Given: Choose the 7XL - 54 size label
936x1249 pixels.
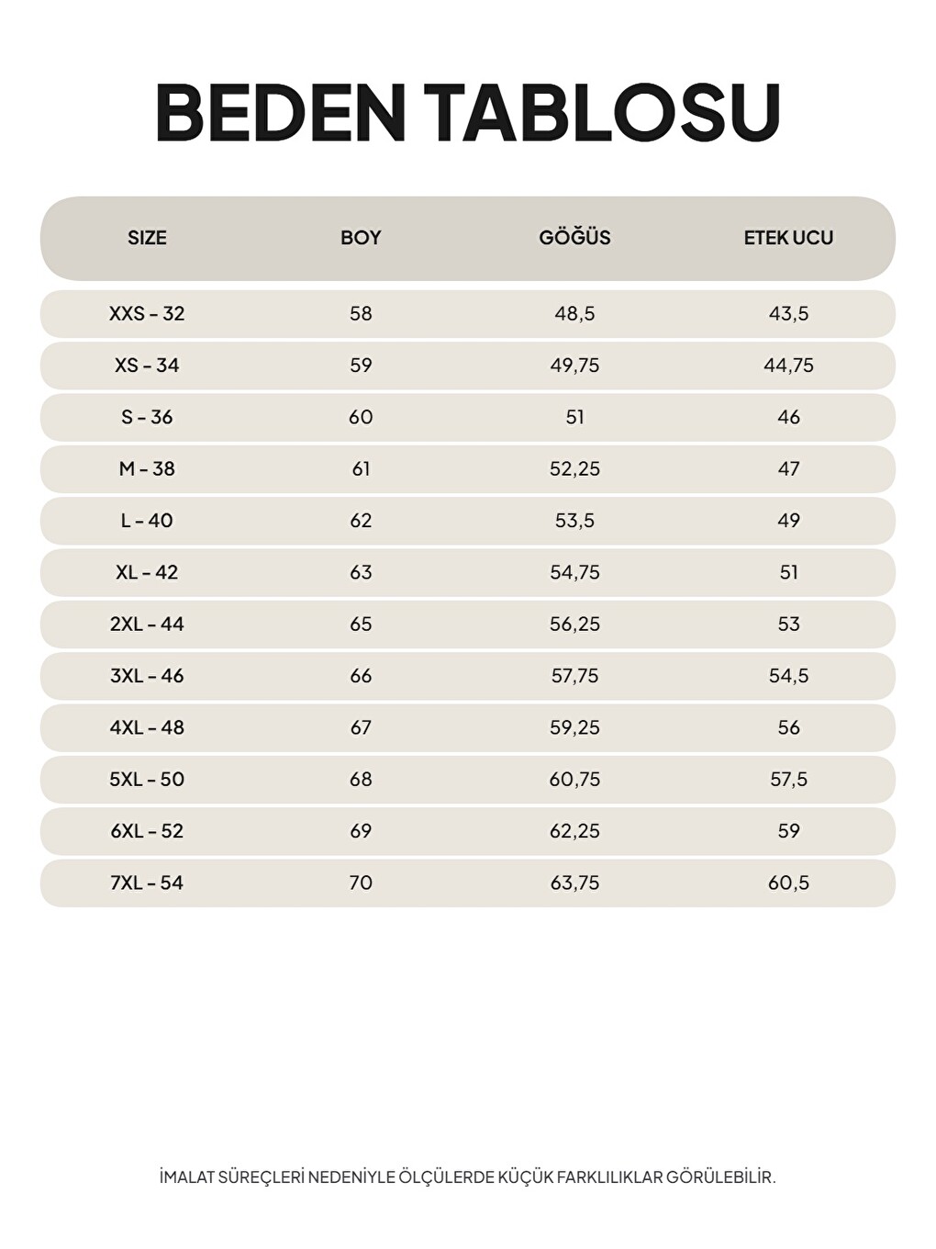Looking at the screenshot, I should click(147, 883).
